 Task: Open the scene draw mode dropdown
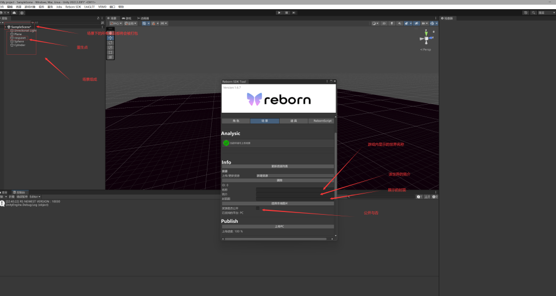375,23
